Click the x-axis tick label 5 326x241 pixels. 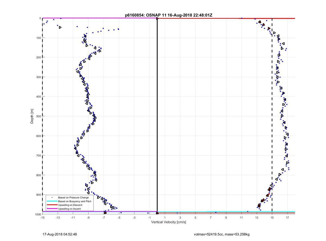pyautogui.click(x=195, y=218)
